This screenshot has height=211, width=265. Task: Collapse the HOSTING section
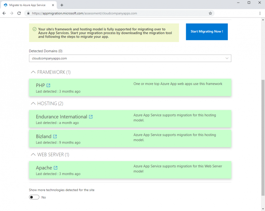[33, 103]
